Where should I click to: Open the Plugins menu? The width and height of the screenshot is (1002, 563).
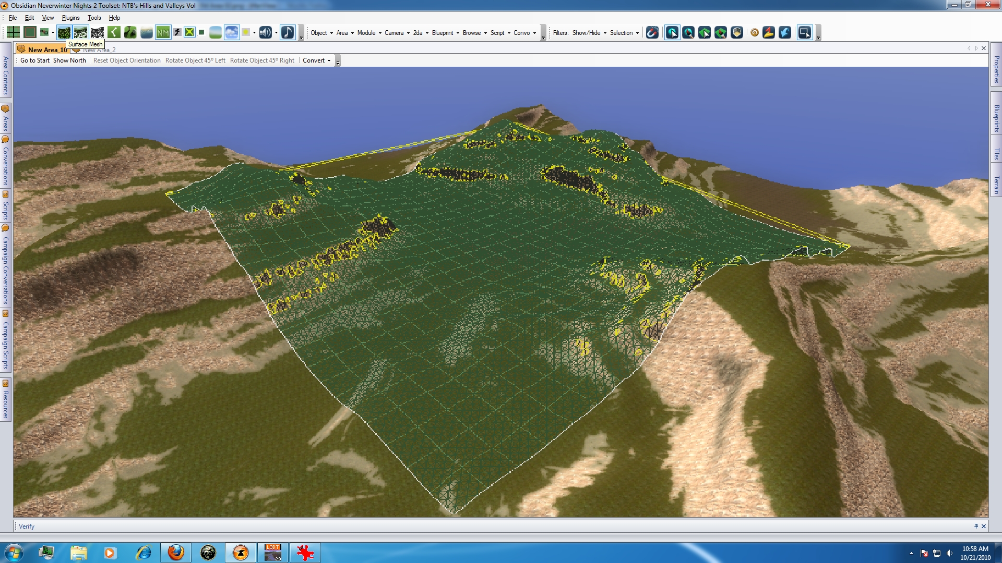pos(70,18)
